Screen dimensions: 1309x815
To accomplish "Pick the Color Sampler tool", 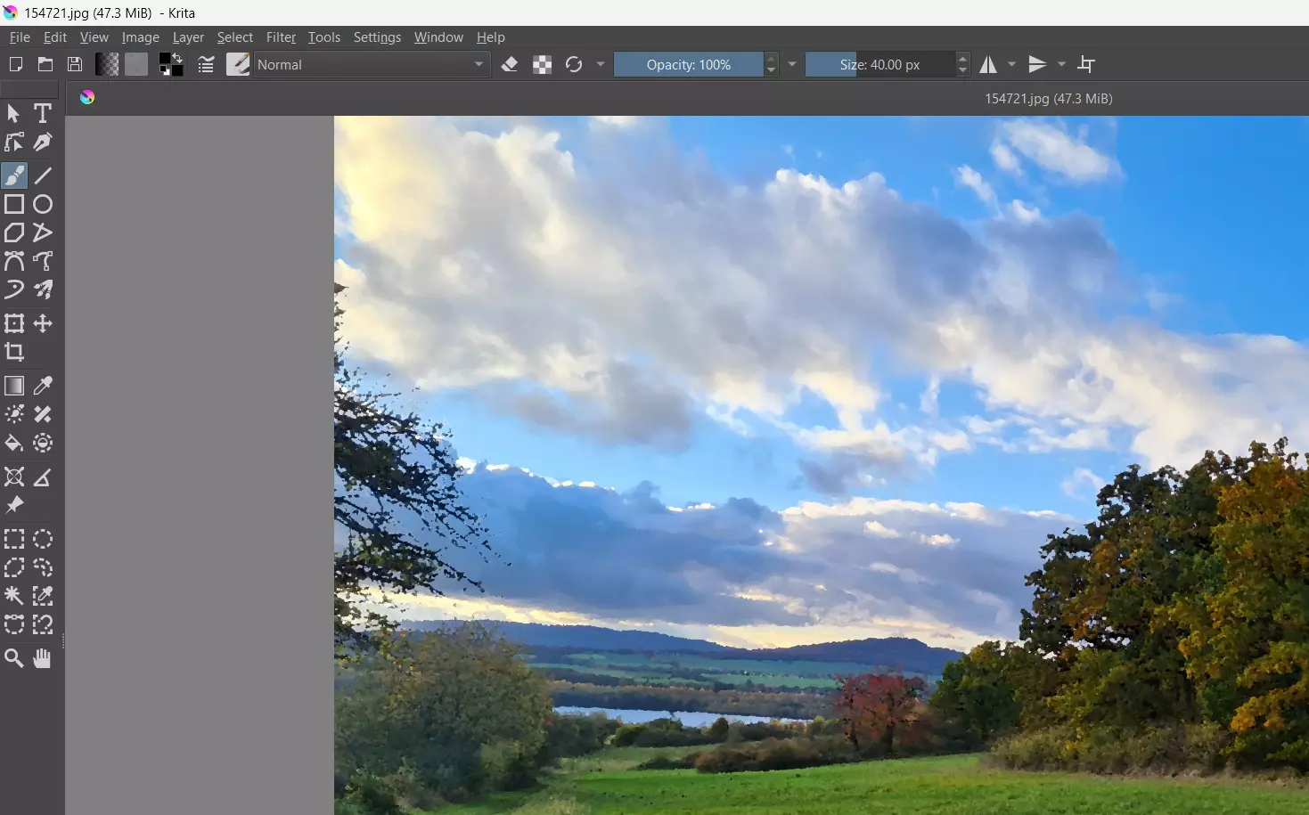I will pos(42,386).
